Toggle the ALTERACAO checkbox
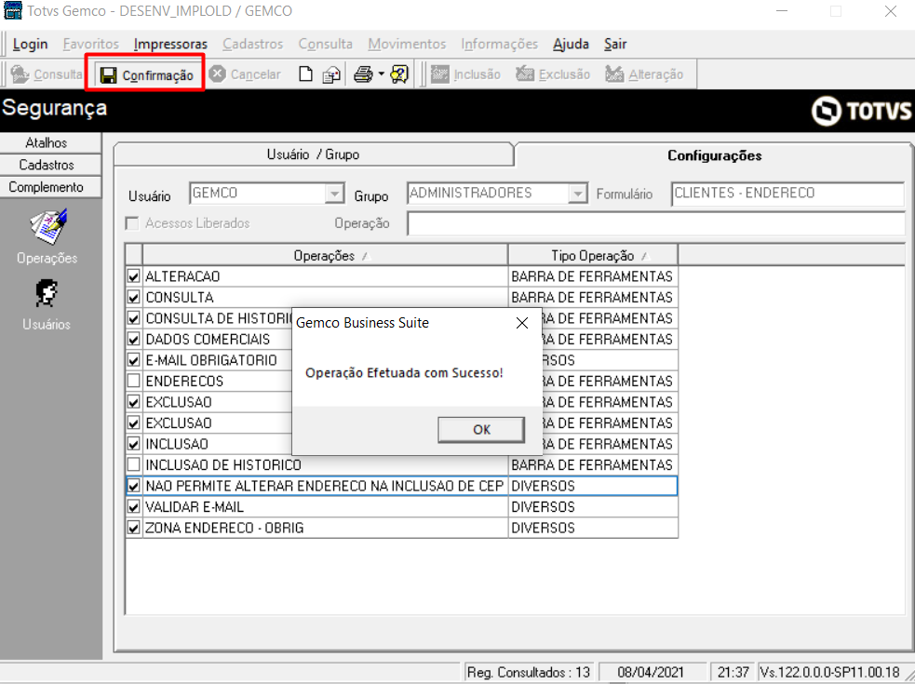Viewport: 915px width, 684px height. click(x=134, y=276)
